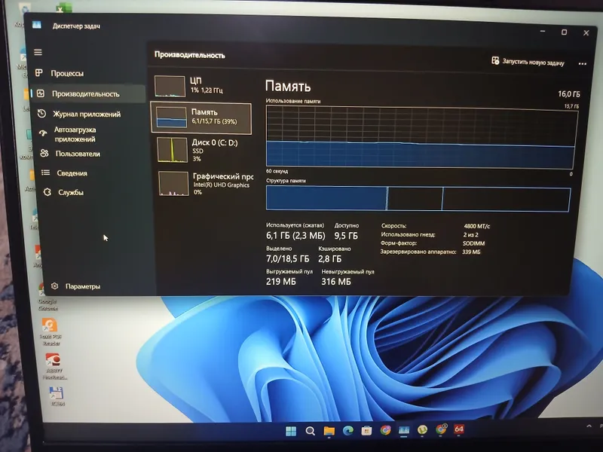Click the Выделено 7,0/18,5 ГБ value
Viewport: 603px width, 452px height.
click(x=288, y=258)
